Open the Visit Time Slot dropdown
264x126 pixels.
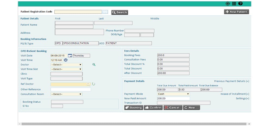pos(66,69)
